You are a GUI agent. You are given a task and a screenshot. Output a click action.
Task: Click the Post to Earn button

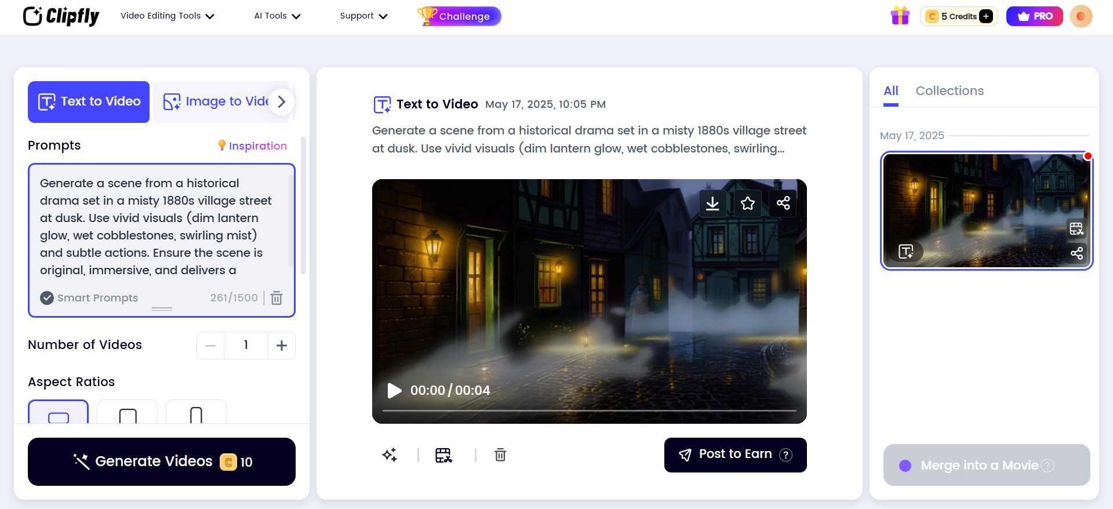tap(736, 455)
